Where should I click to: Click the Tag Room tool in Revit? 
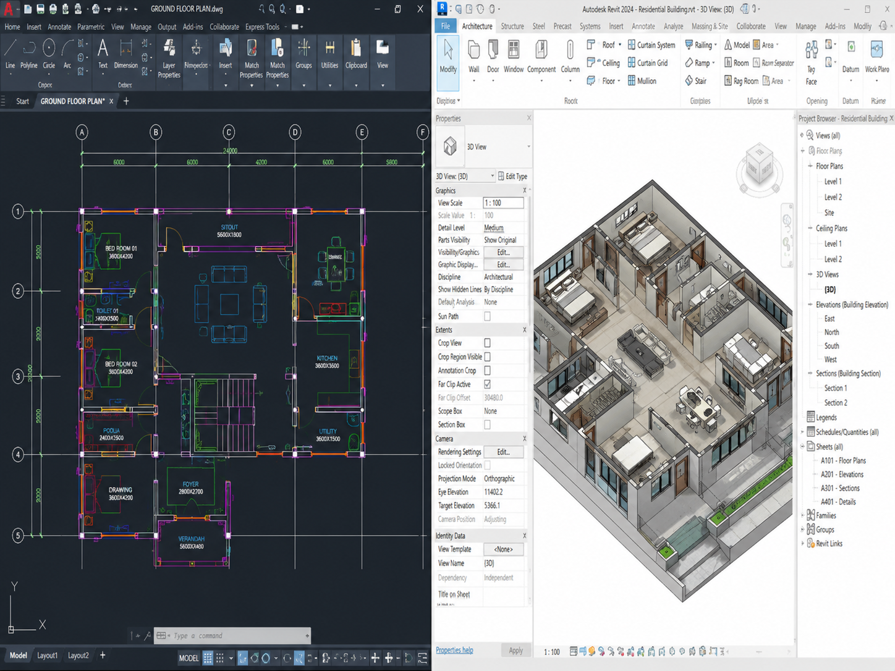(x=741, y=81)
